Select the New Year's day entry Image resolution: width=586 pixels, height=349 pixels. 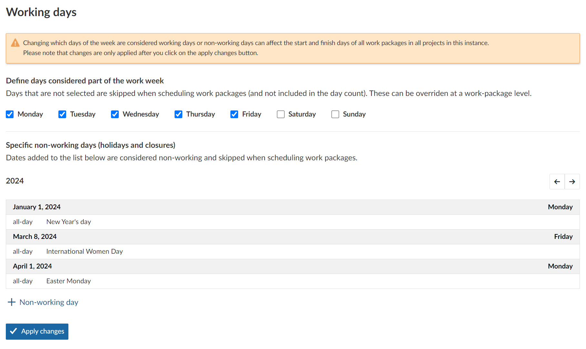click(68, 222)
